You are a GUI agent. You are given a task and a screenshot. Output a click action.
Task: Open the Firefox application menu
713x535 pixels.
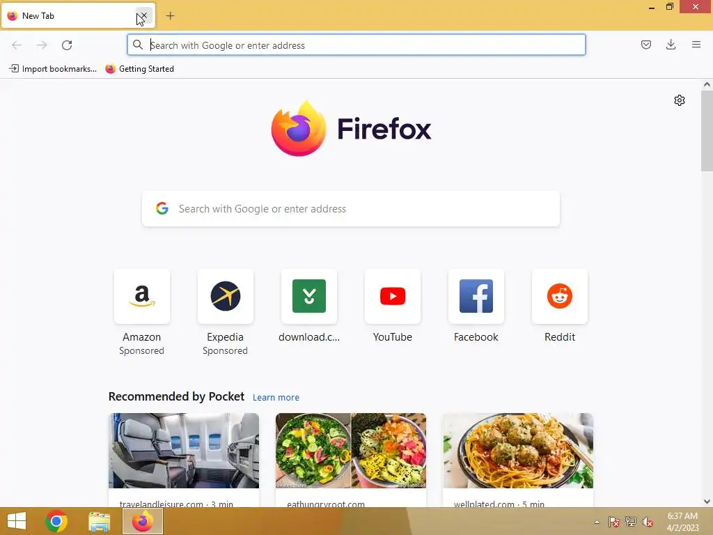tap(696, 45)
